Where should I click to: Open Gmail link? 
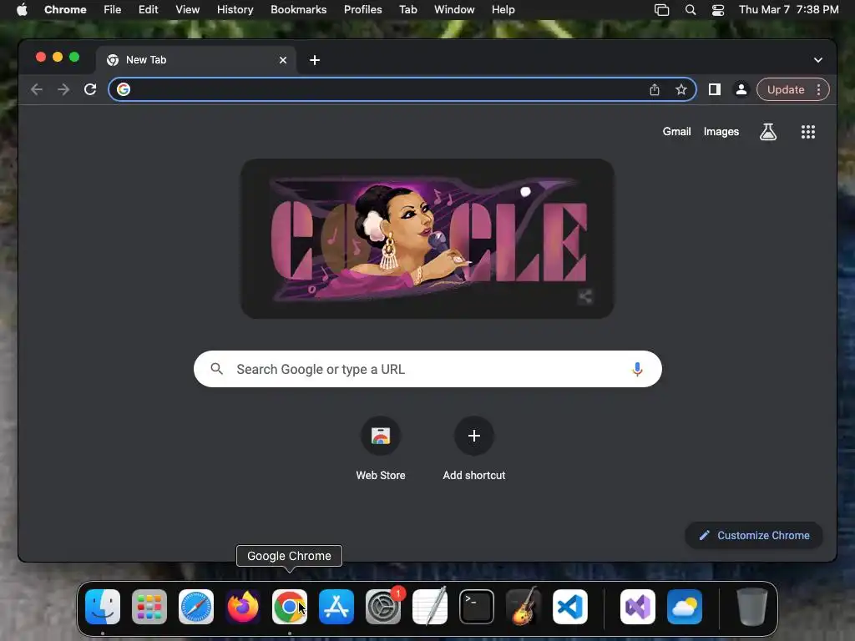[x=676, y=131]
